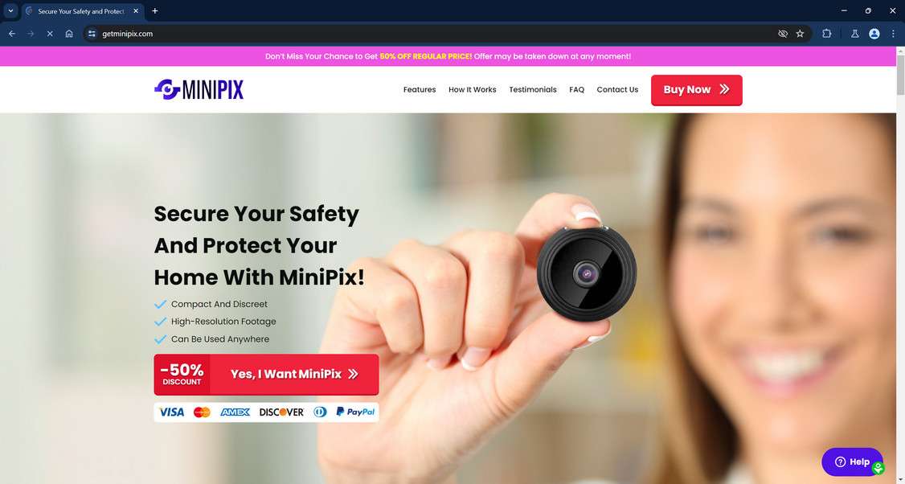Viewport: 905px width, 484px height.
Task: Open Chrome Labs flask icon
Action: [855, 34]
